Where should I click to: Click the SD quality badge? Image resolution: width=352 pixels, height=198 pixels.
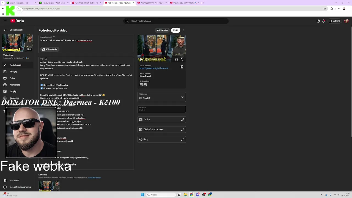coord(141,85)
